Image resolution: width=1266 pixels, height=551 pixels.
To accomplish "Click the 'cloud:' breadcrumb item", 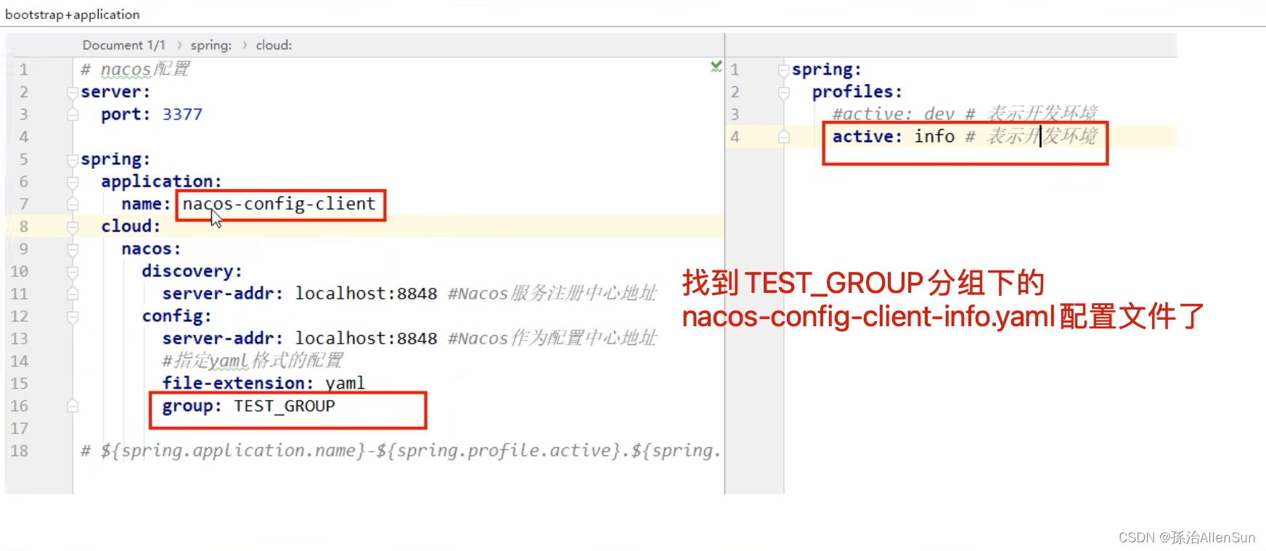I will click(274, 45).
